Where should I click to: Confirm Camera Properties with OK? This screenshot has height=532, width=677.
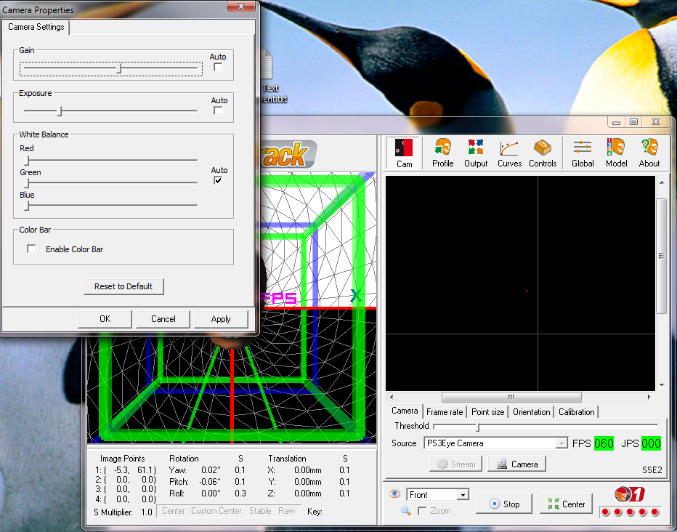[x=105, y=319]
